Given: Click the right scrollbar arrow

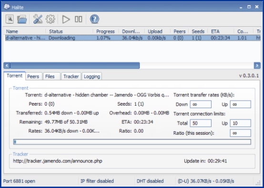Looking at the screenshot, I should click(257, 65).
